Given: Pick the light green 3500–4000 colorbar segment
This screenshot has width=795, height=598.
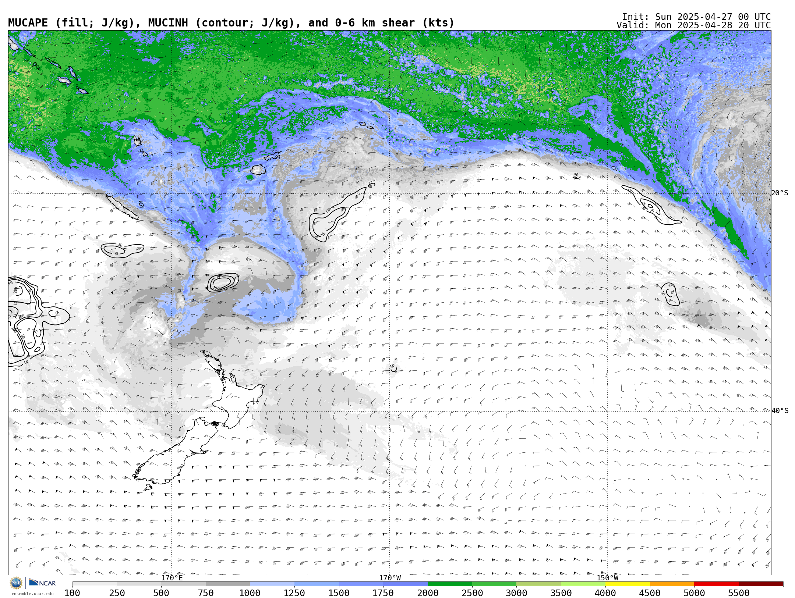Looking at the screenshot, I should point(583,584).
